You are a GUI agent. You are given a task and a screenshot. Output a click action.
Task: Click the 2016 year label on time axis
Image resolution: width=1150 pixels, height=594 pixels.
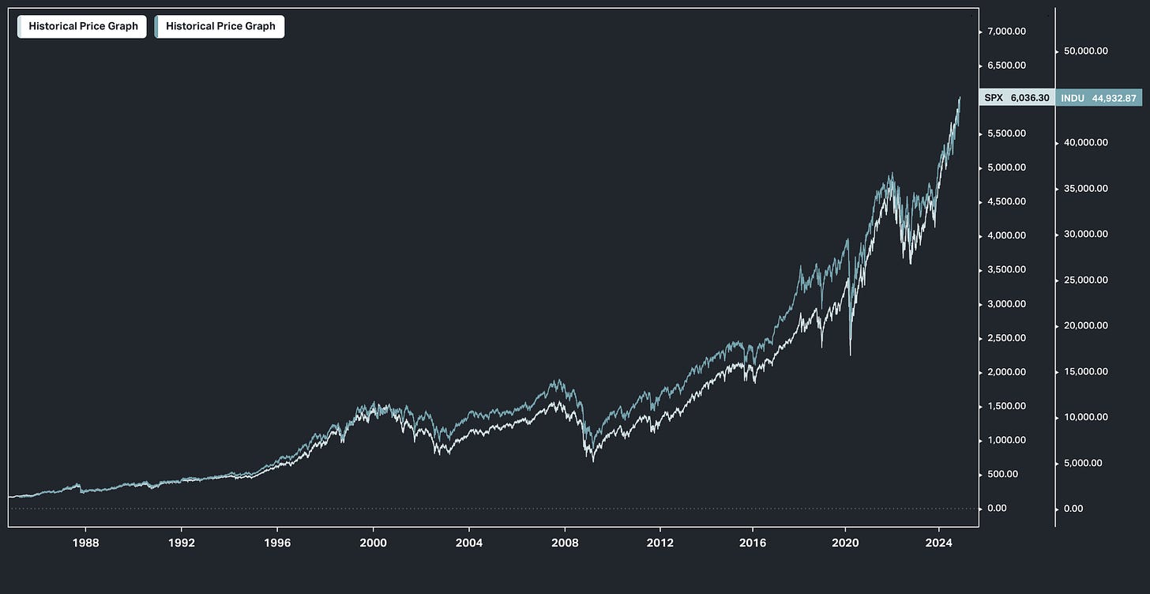click(x=753, y=543)
